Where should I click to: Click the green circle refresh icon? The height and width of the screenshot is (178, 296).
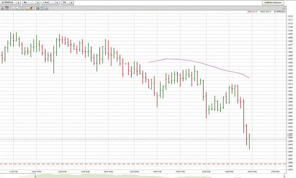pyautogui.click(x=42, y=8)
